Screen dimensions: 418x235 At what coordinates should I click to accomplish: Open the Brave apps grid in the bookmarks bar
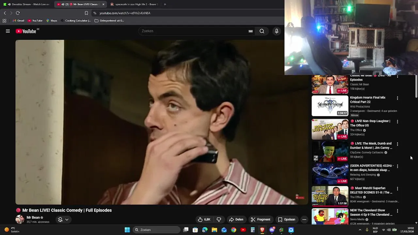(4, 21)
